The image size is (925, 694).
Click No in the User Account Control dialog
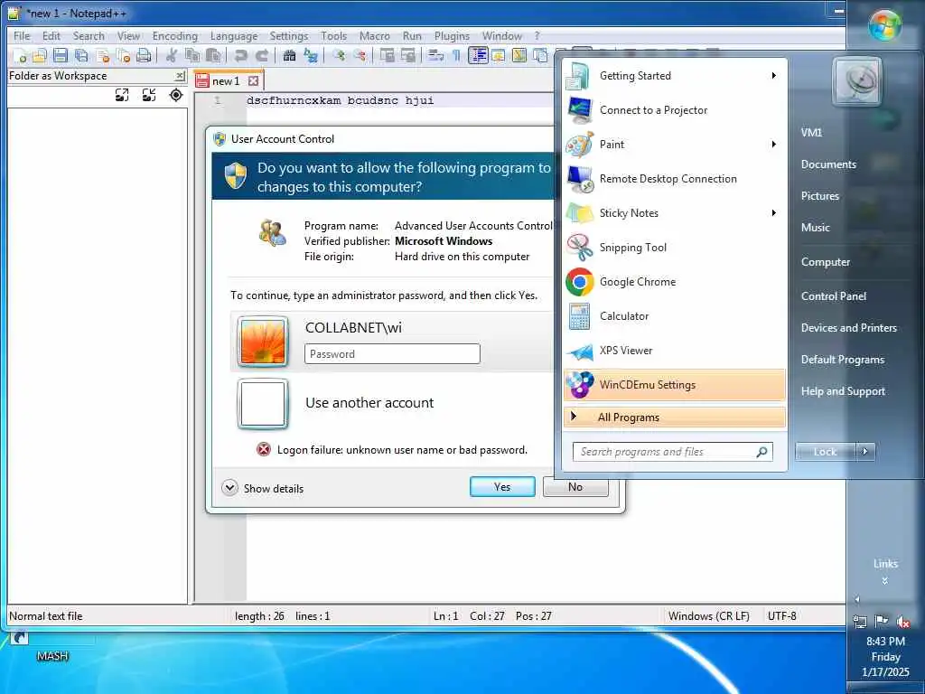pos(575,487)
